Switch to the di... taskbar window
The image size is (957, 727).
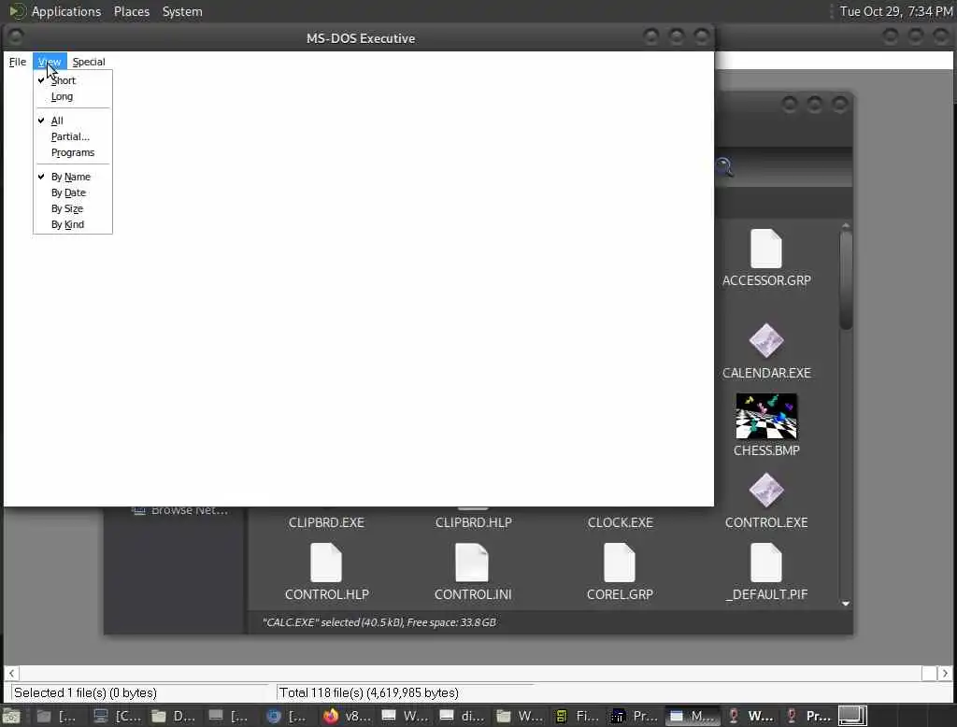pos(462,716)
